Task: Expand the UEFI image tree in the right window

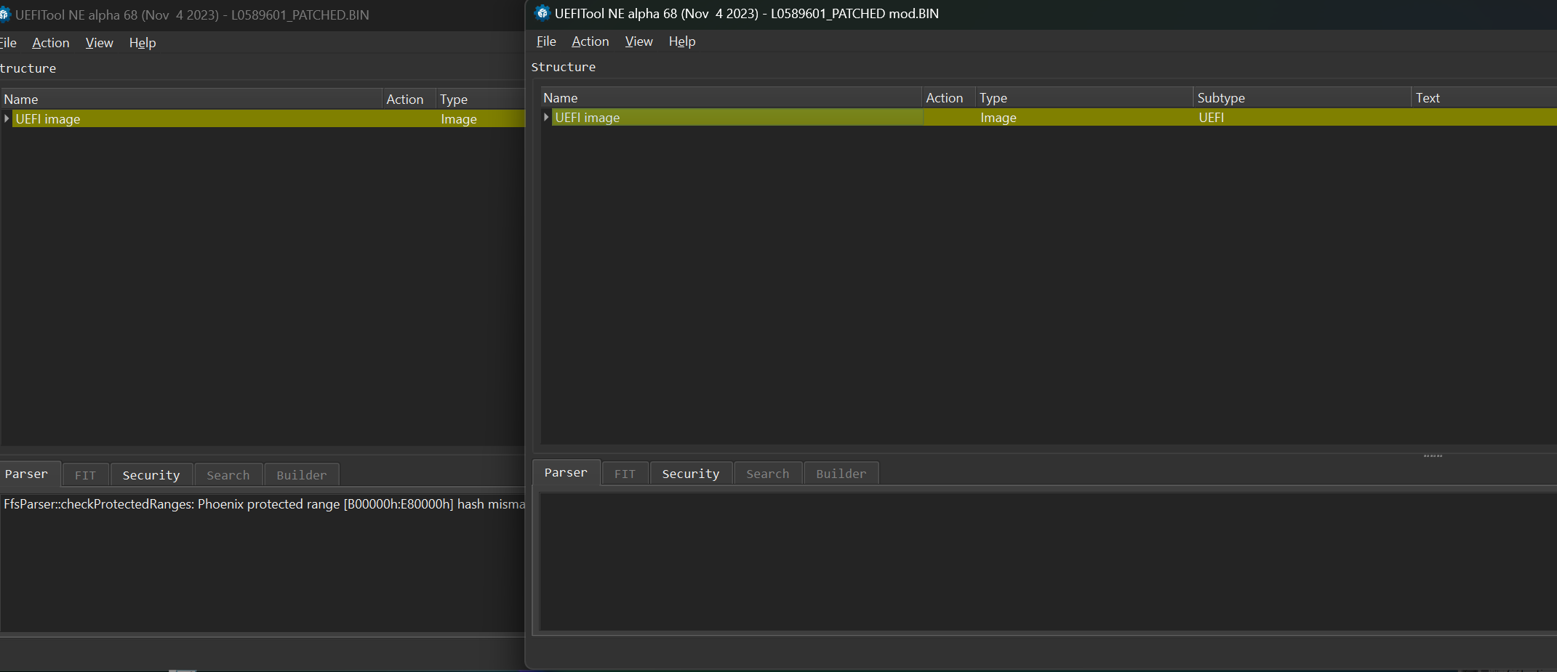Action: [x=546, y=117]
